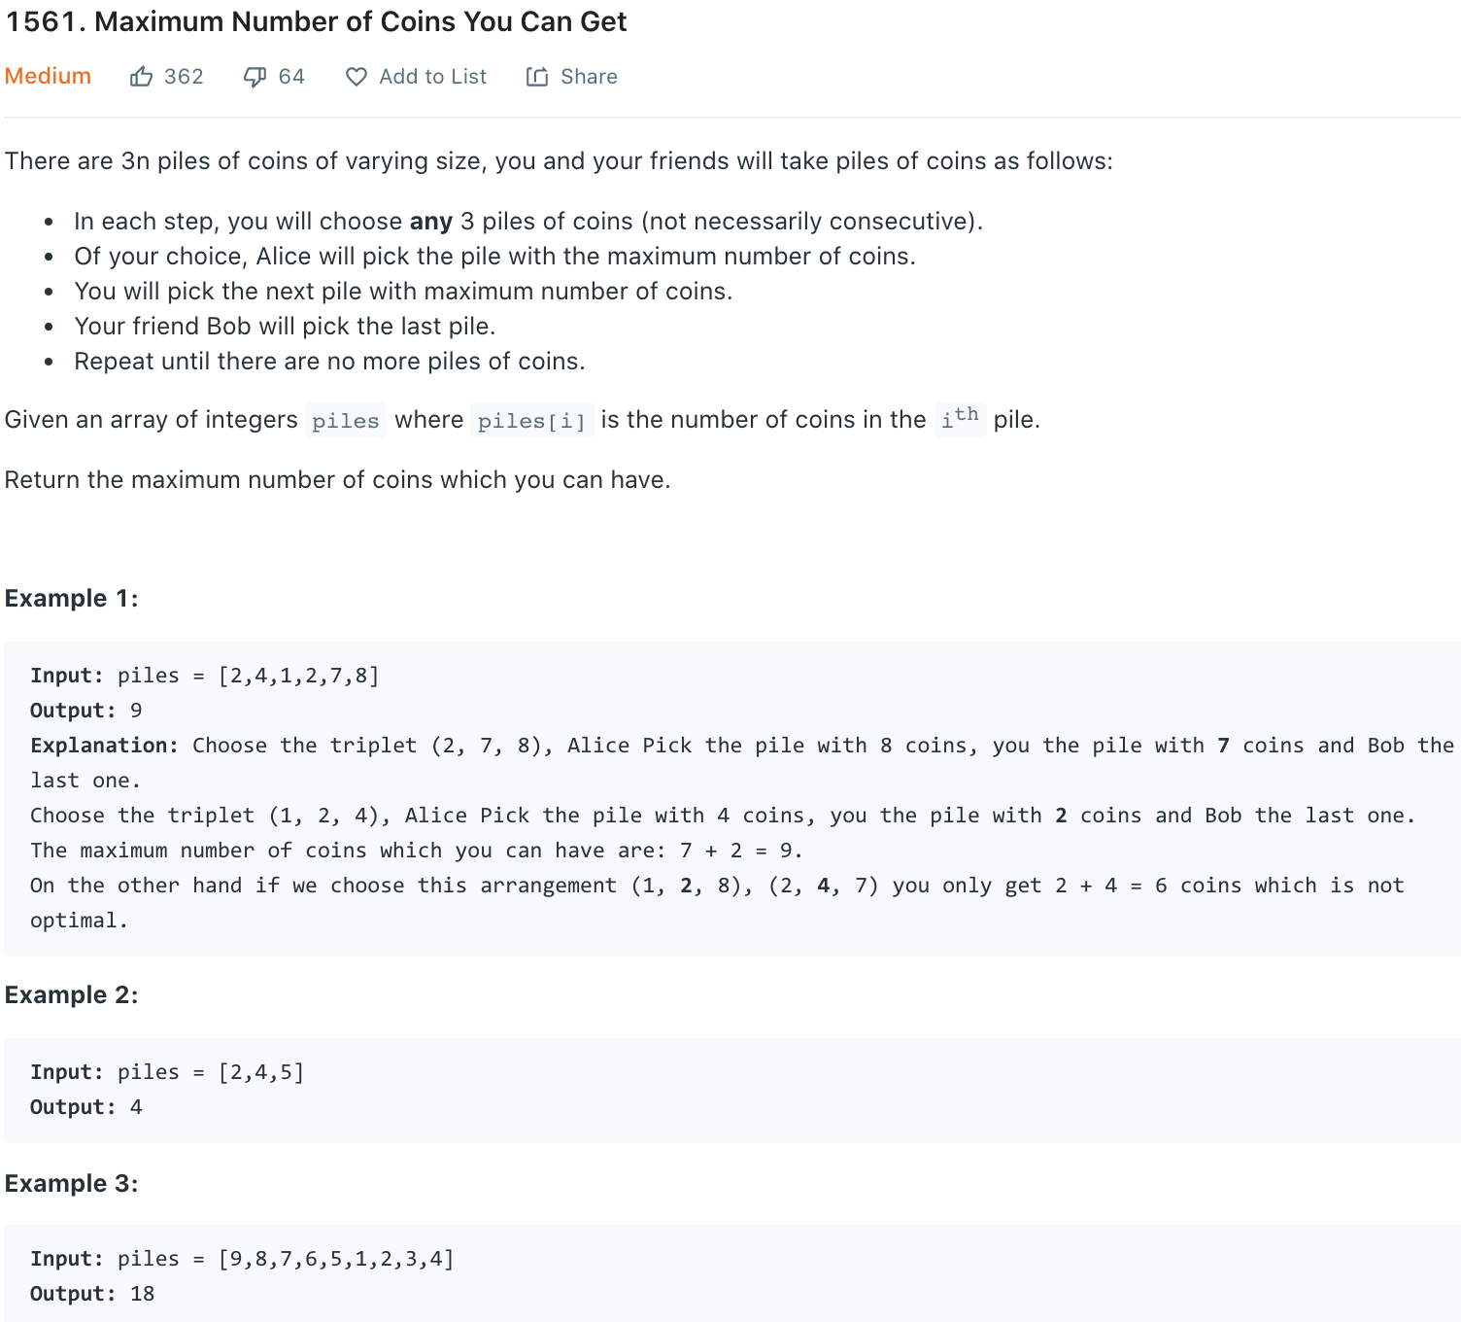Click the Share button
The width and height of the screenshot is (1461, 1322).
click(x=571, y=76)
